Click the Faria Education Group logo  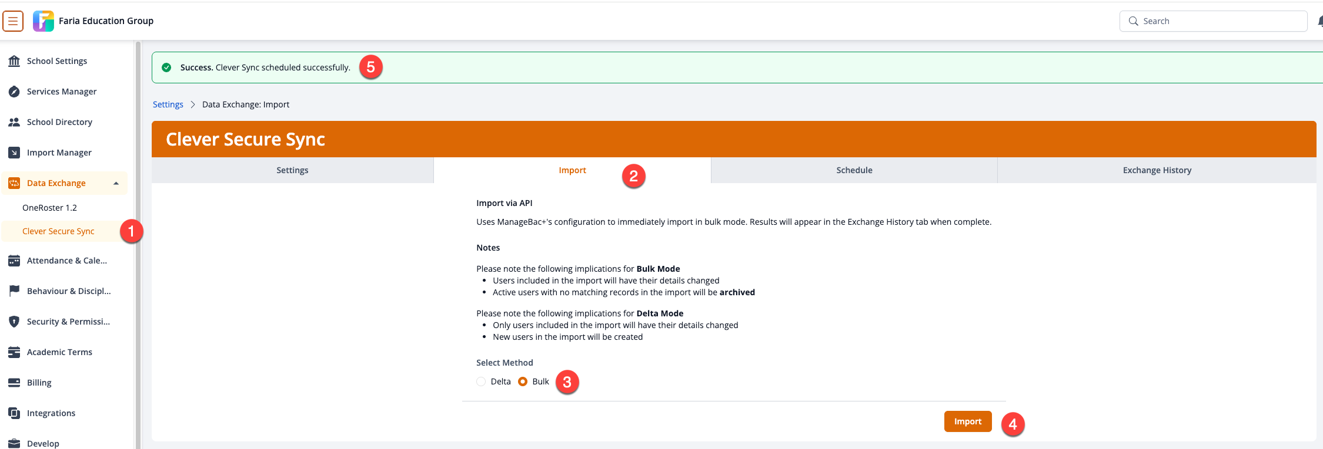44,21
